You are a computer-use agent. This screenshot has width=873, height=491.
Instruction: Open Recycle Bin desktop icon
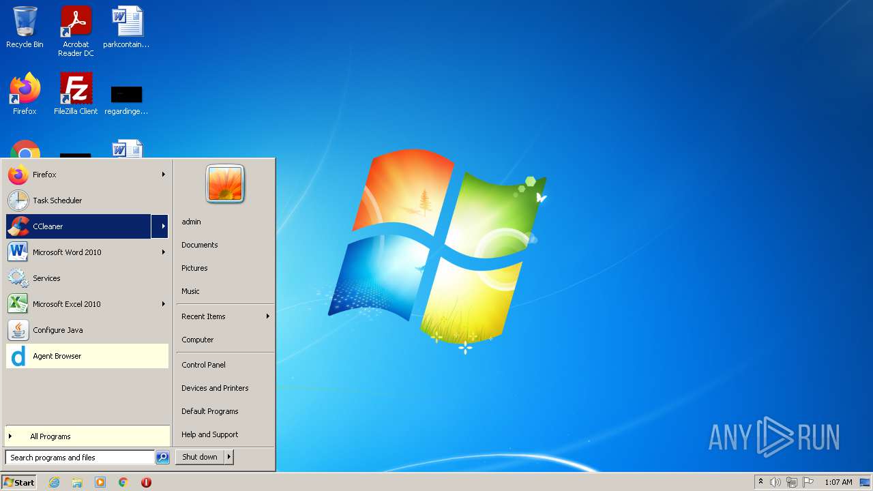pos(25,27)
